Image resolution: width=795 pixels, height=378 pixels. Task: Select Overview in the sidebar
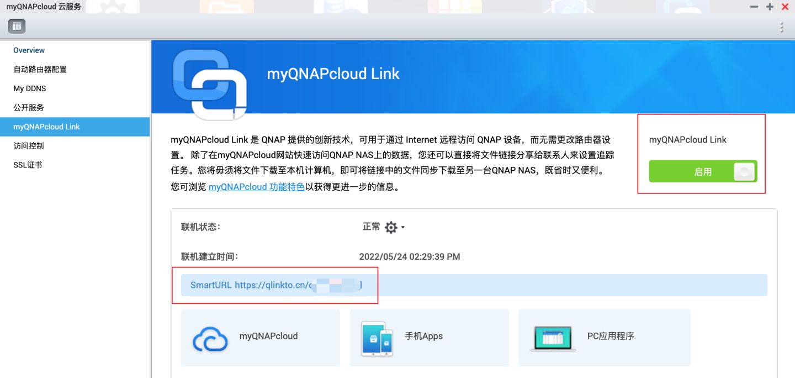click(x=29, y=50)
